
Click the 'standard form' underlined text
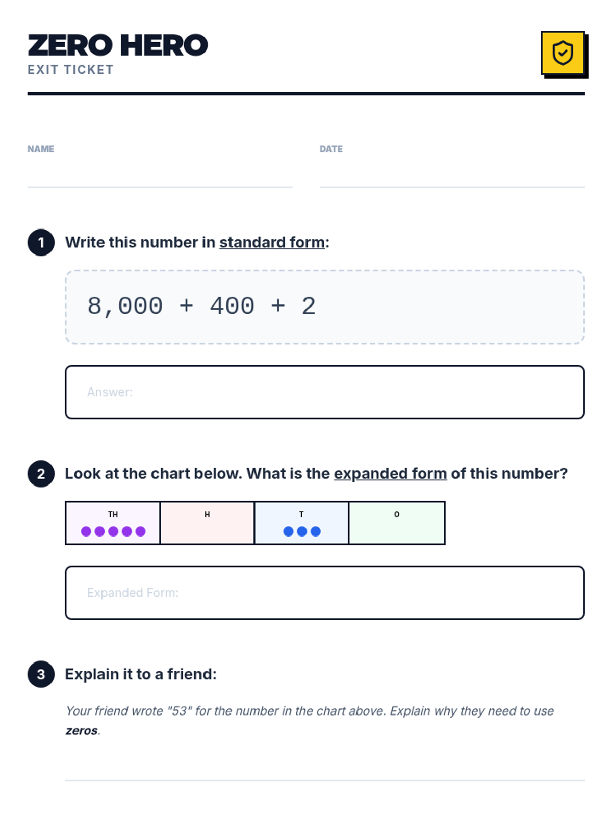[272, 242]
